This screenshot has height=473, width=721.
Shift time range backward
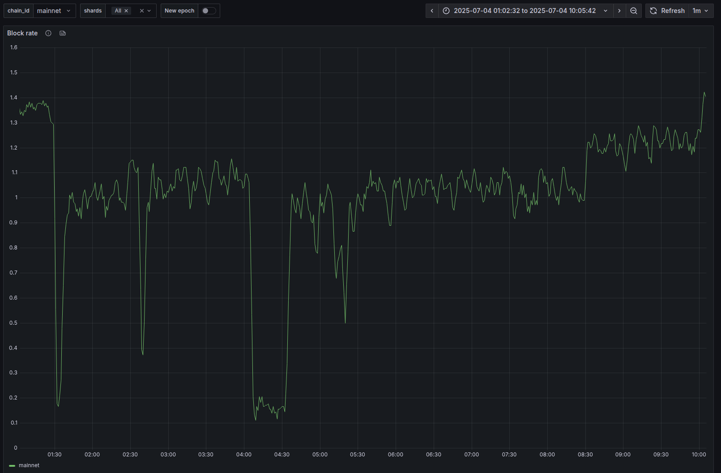pos(432,11)
